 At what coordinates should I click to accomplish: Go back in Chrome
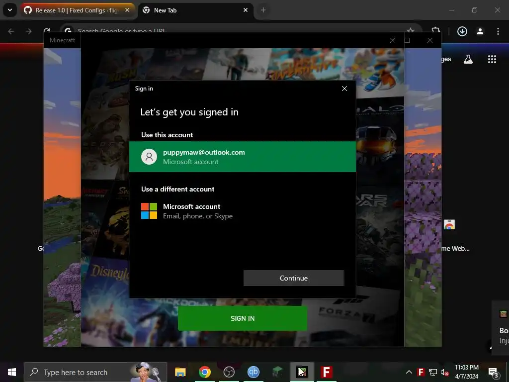click(x=11, y=31)
